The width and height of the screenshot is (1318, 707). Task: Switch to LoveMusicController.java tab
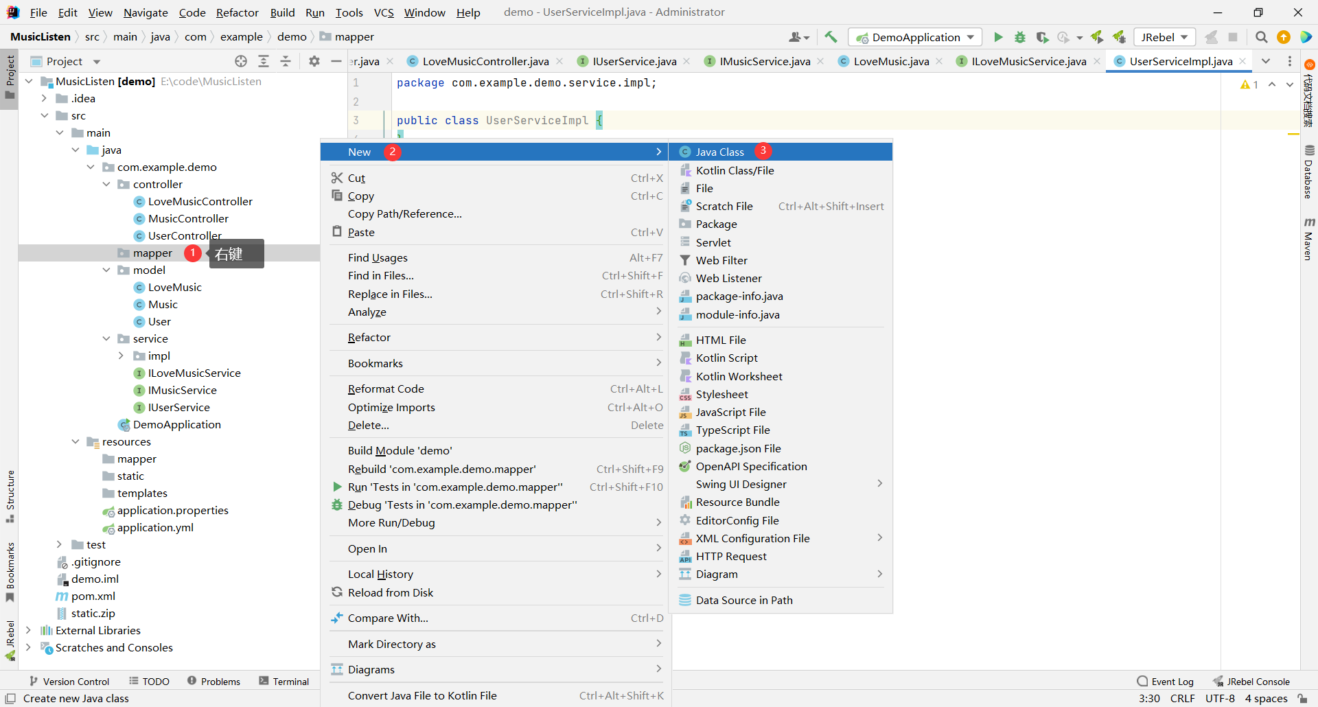pyautogui.click(x=485, y=61)
